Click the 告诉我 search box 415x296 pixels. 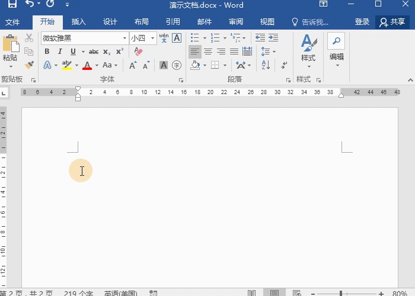[x=310, y=22]
